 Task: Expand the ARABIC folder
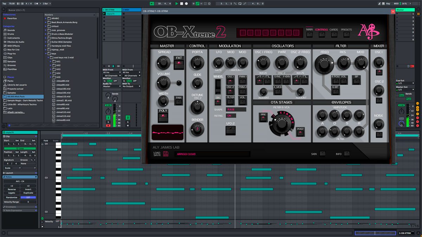point(46,18)
